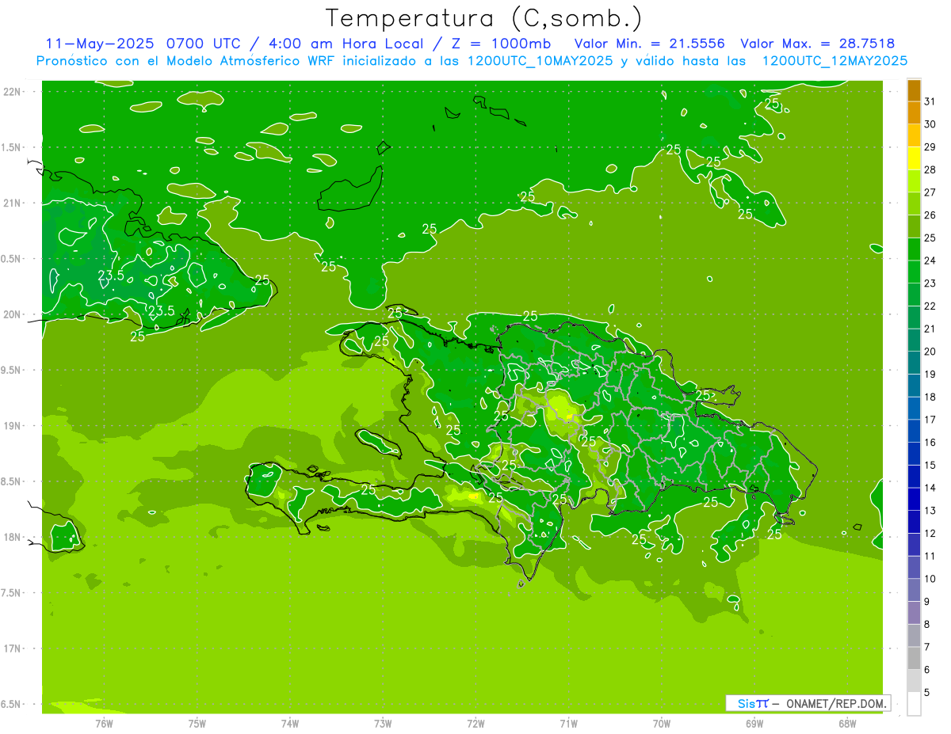Click the '69W' longitude axis label
Screen dimensions: 951x734
[754, 723]
